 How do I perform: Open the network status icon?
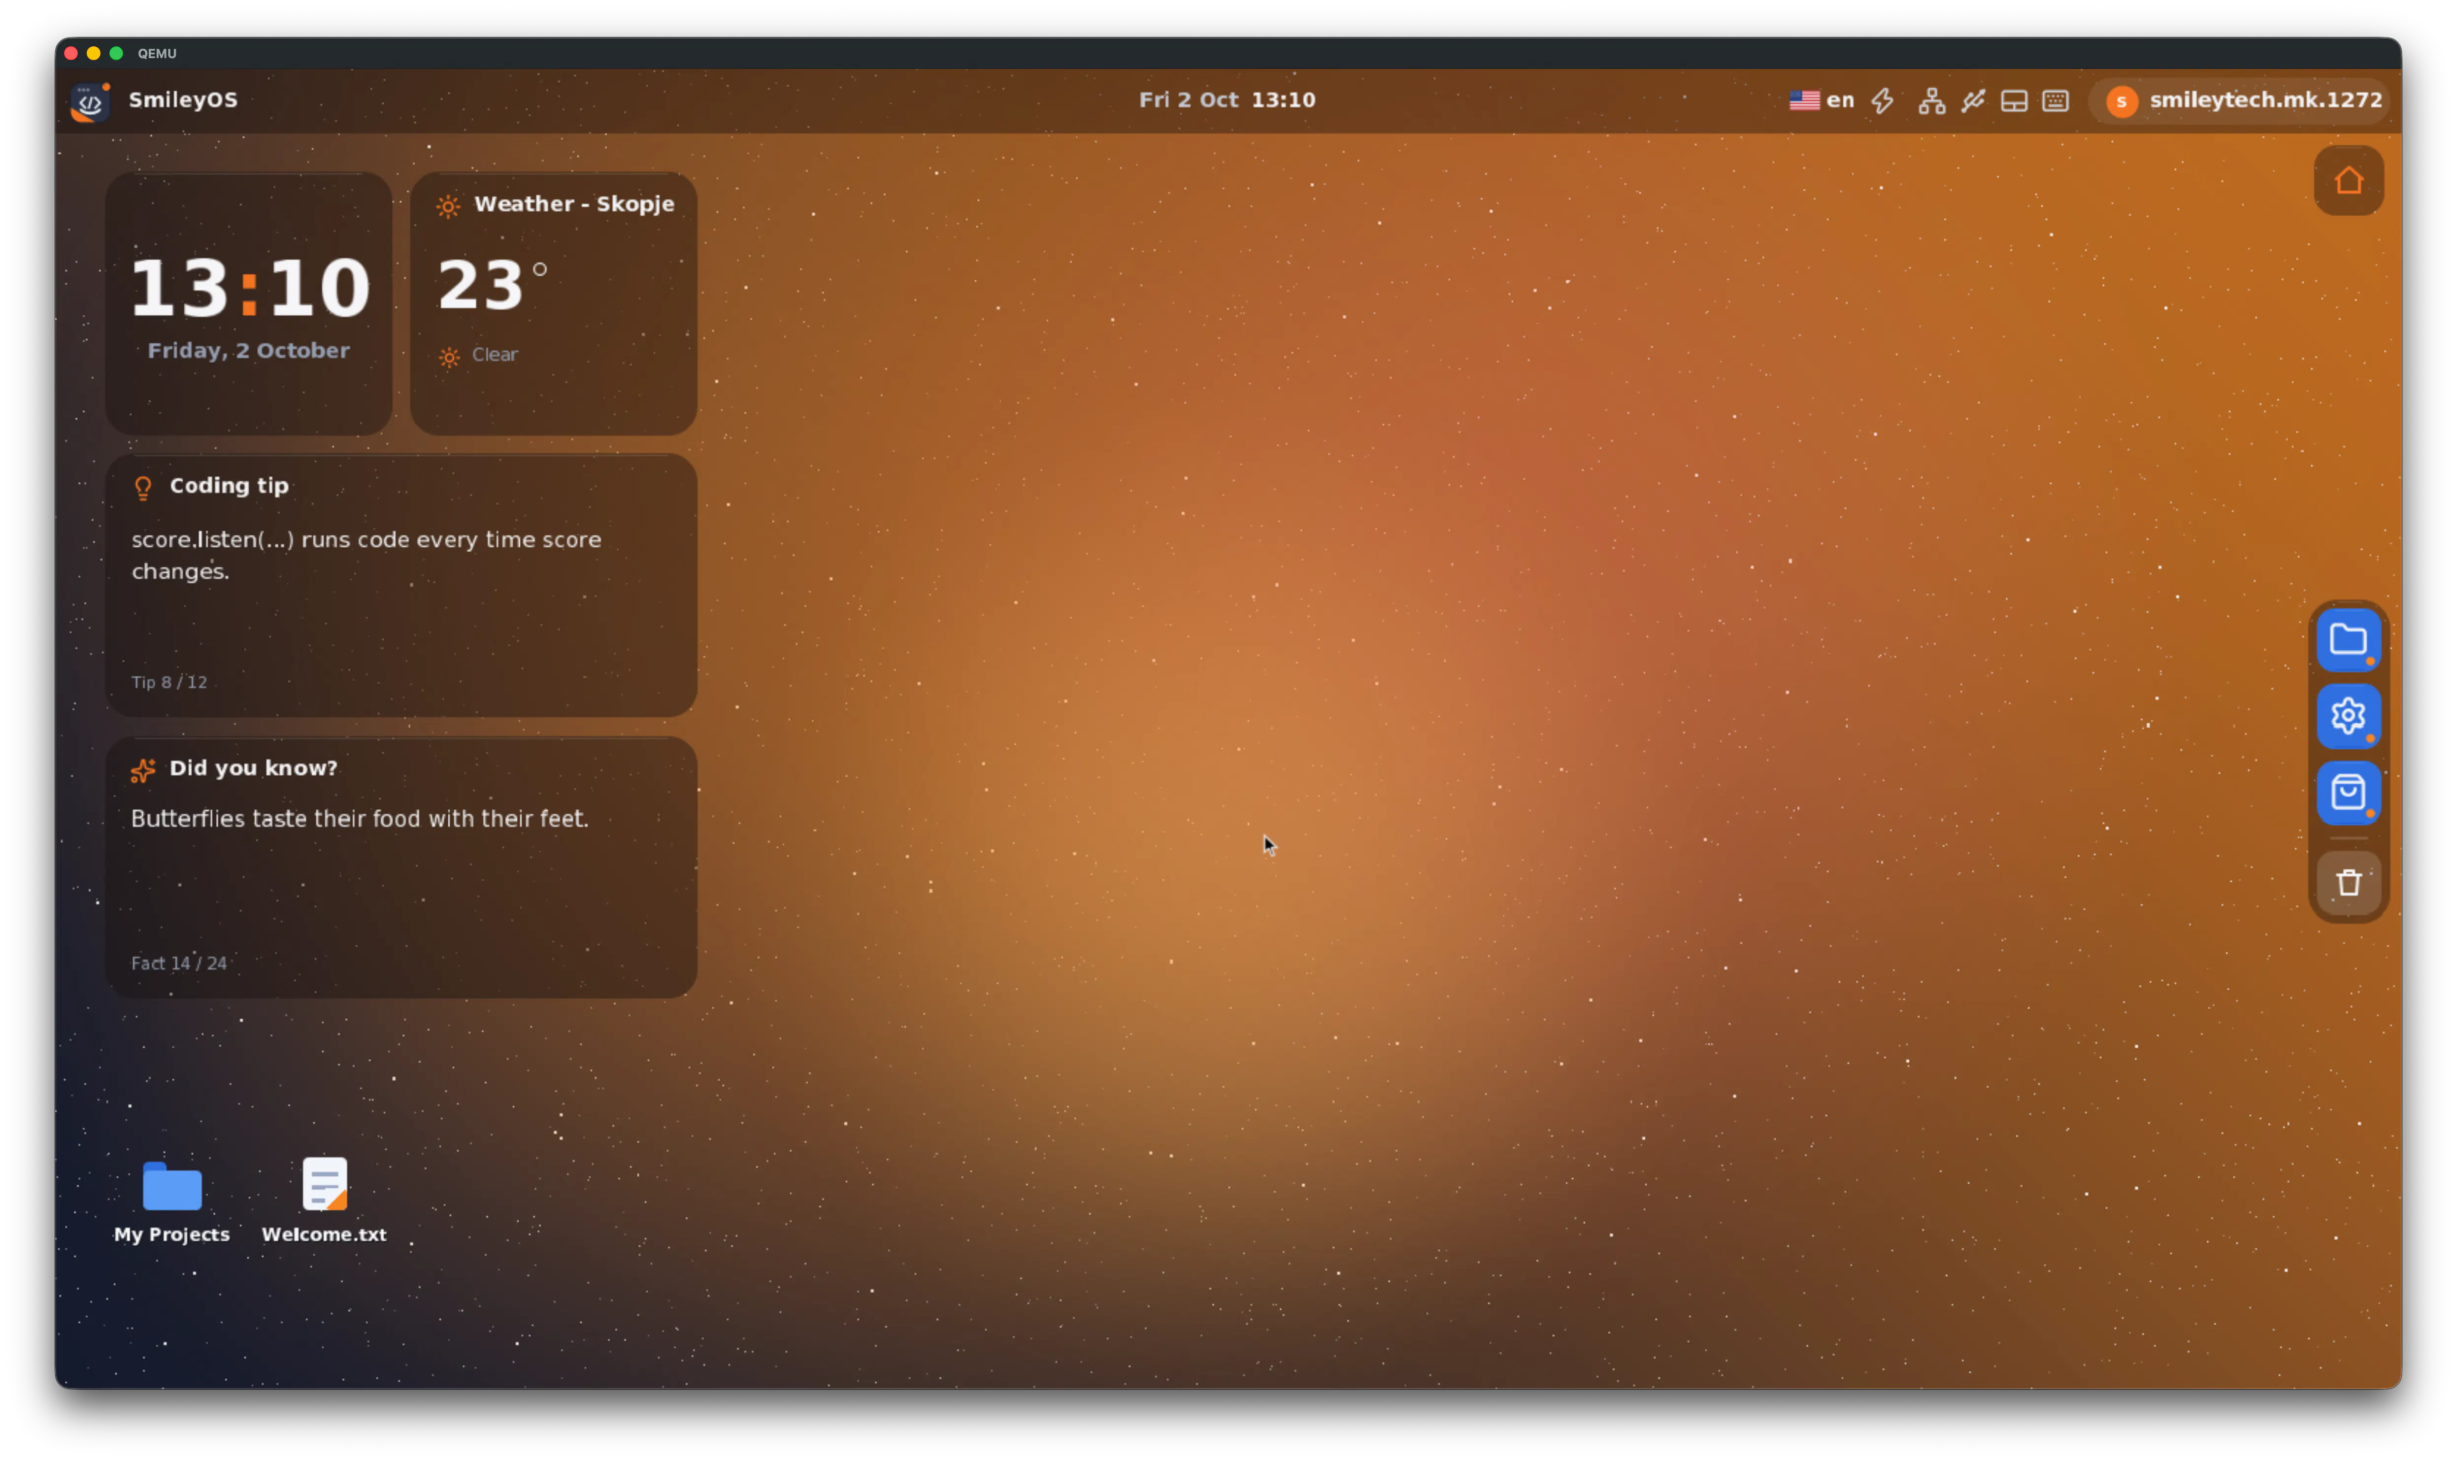click(1931, 100)
